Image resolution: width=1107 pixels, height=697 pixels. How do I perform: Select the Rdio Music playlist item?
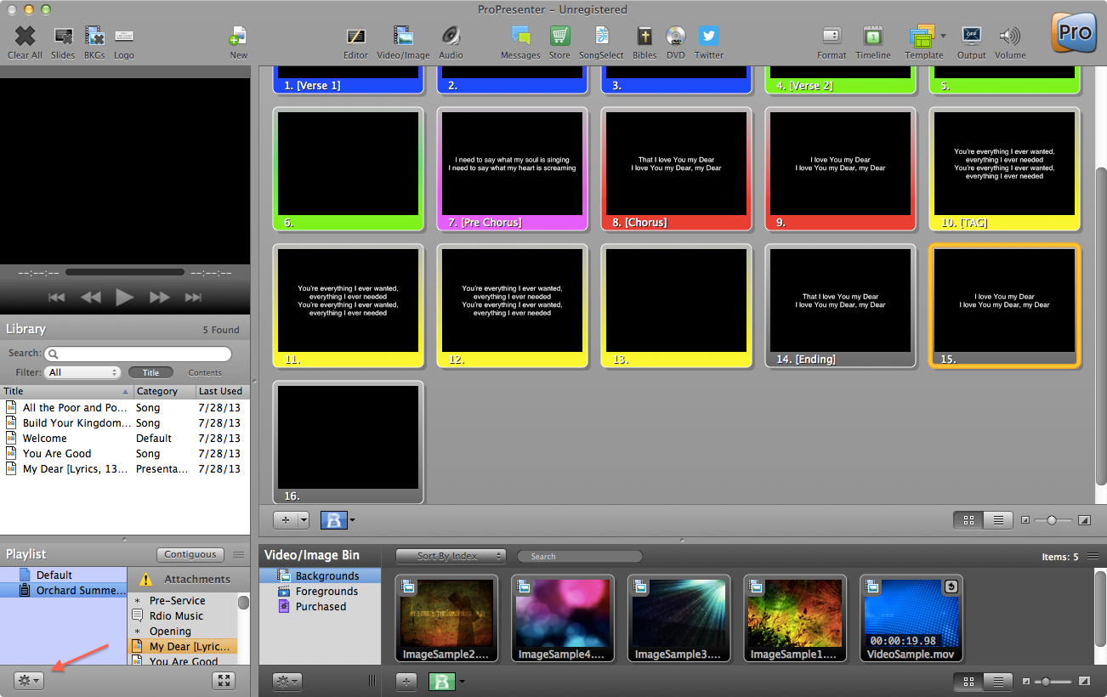click(x=182, y=615)
